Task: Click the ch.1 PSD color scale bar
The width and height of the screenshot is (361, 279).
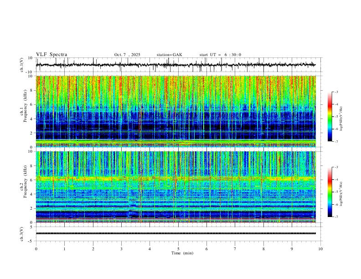Action: coord(330,117)
